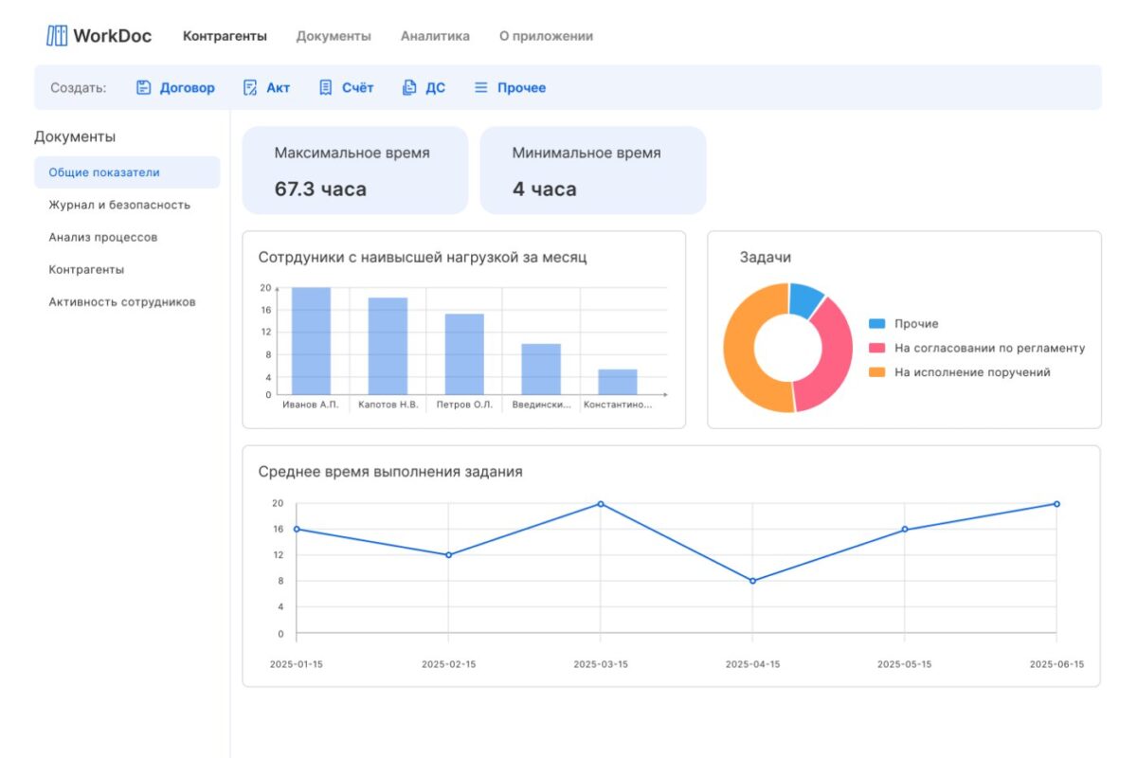This screenshot has height=758, width=1137.
Task: Toggle the orange На исполнение поручений swatch
Action: click(x=876, y=372)
